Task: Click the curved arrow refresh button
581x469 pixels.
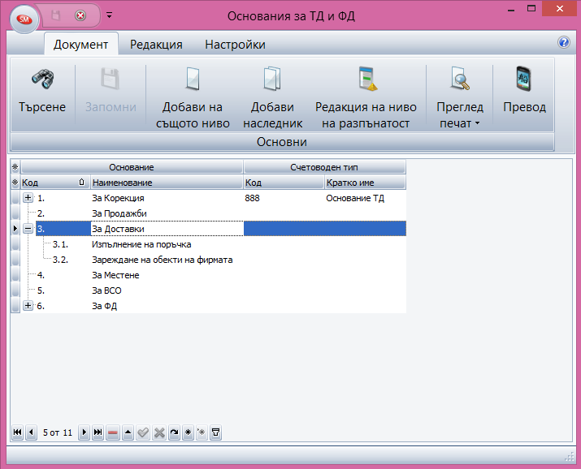Action: point(174,432)
